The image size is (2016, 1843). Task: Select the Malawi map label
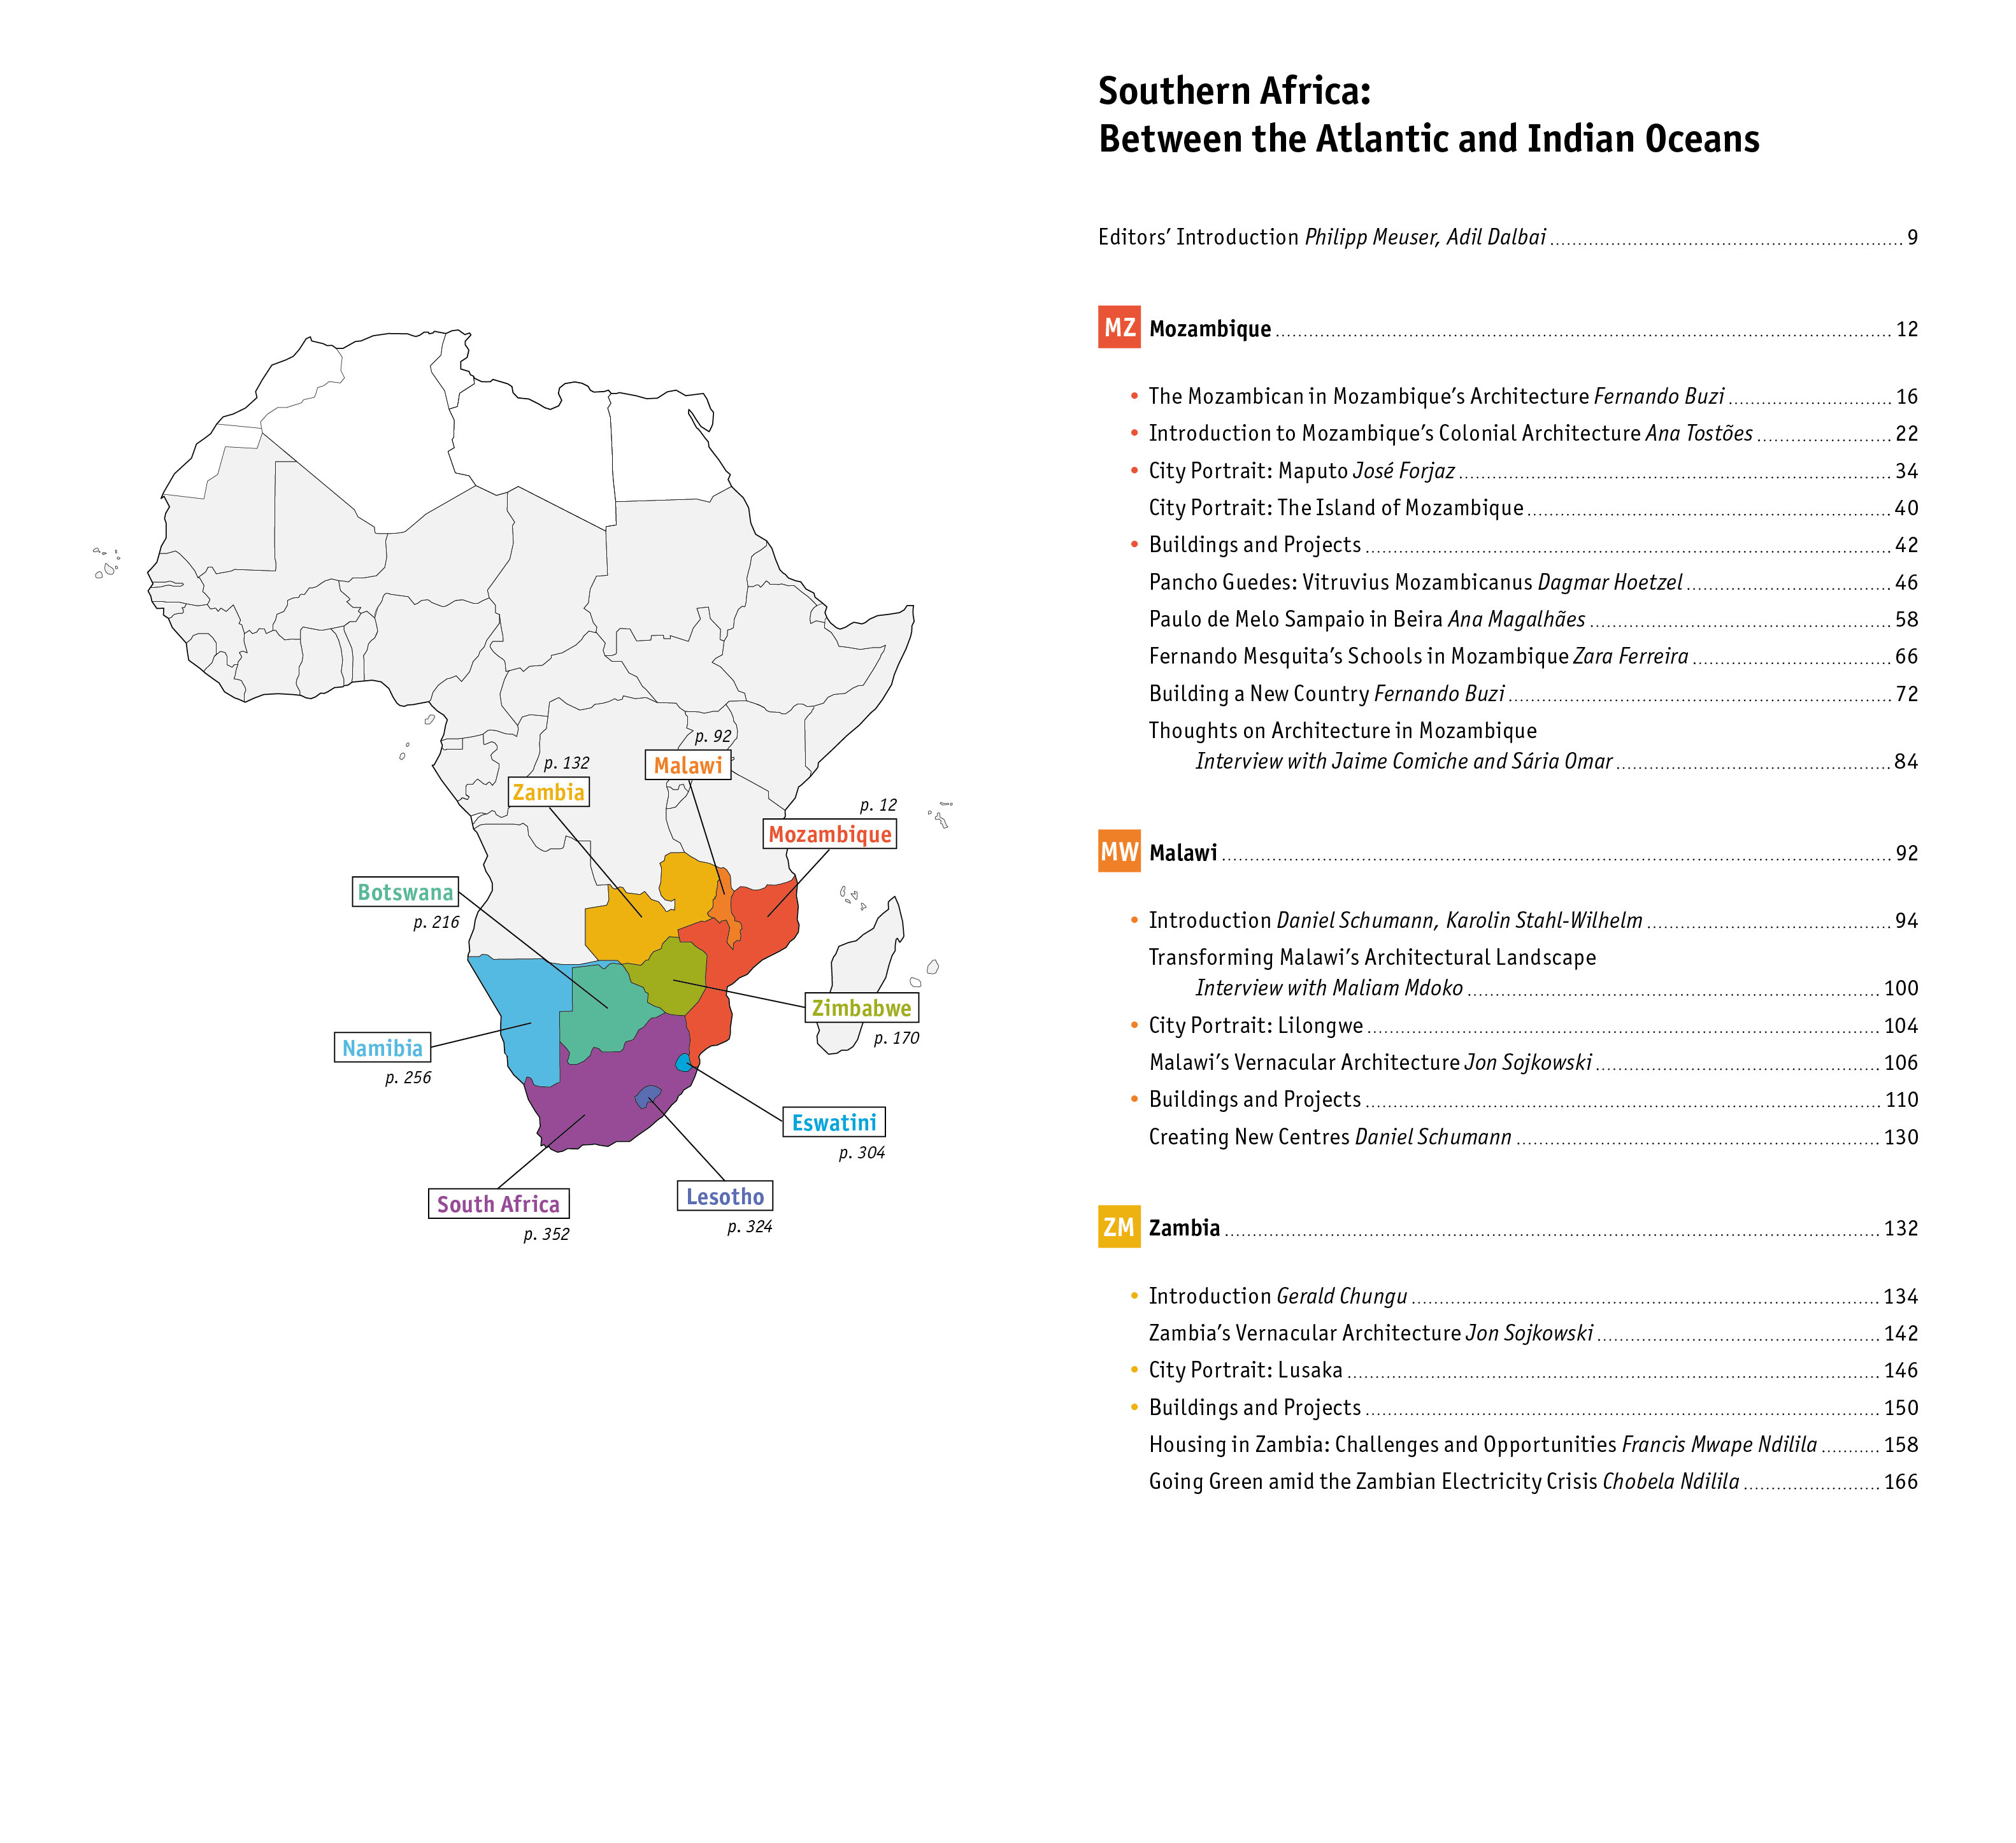687,765
